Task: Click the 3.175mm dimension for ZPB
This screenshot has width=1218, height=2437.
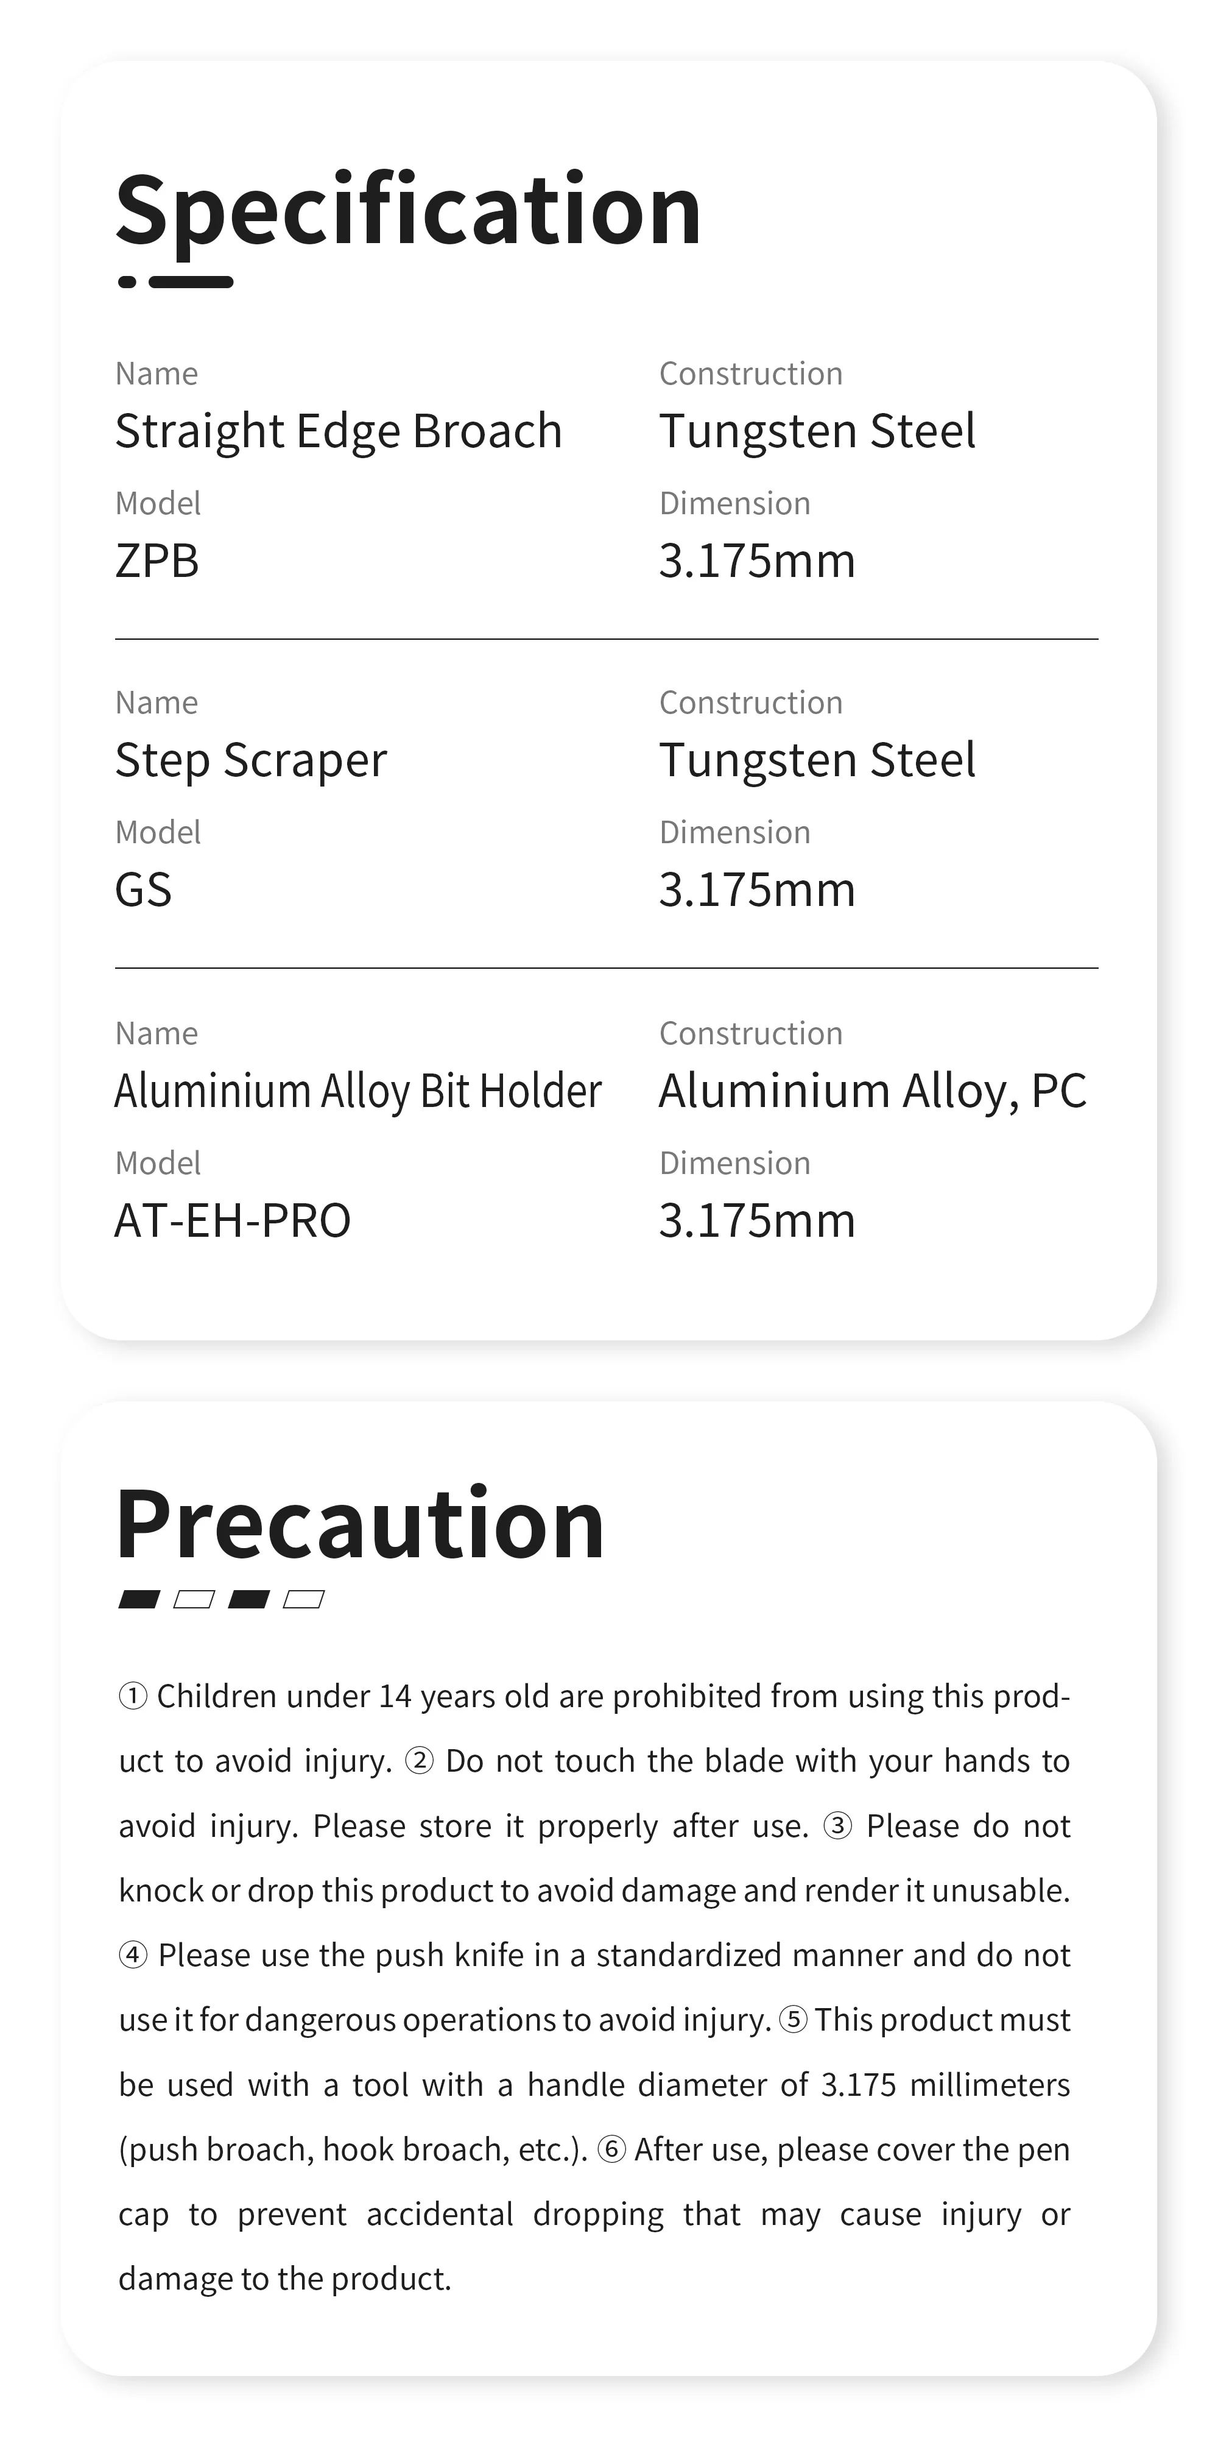Action: tap(758, 561)
